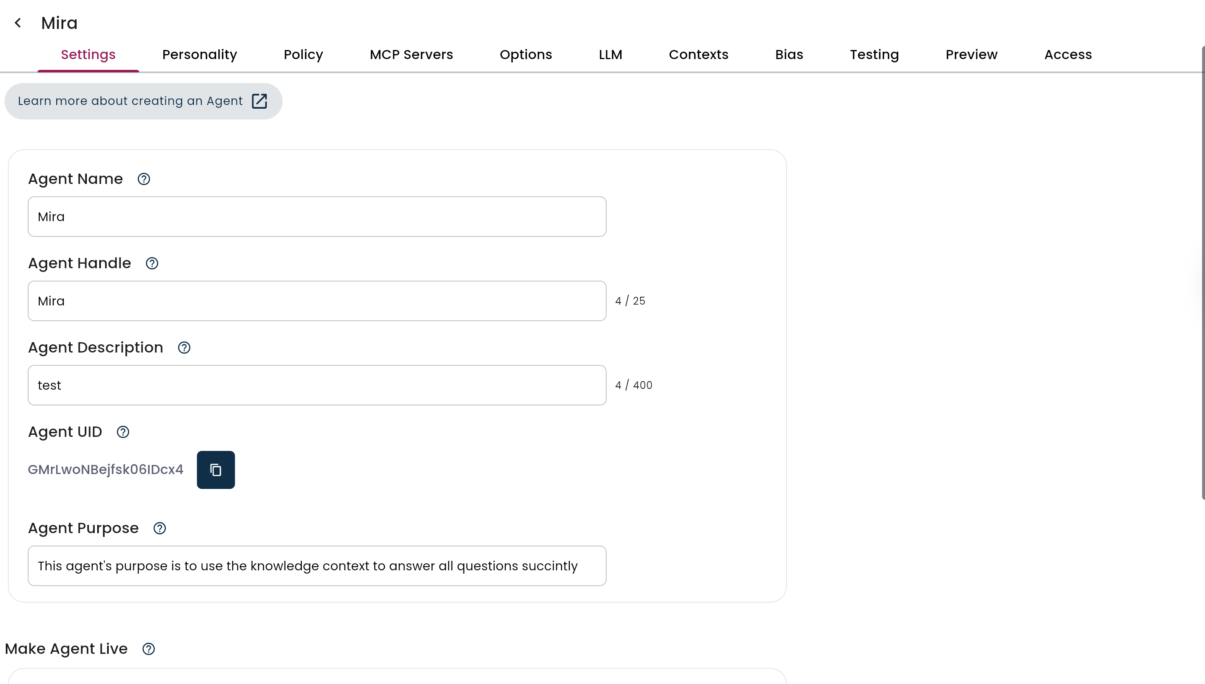Go to the Testing tab

(874, 55)
